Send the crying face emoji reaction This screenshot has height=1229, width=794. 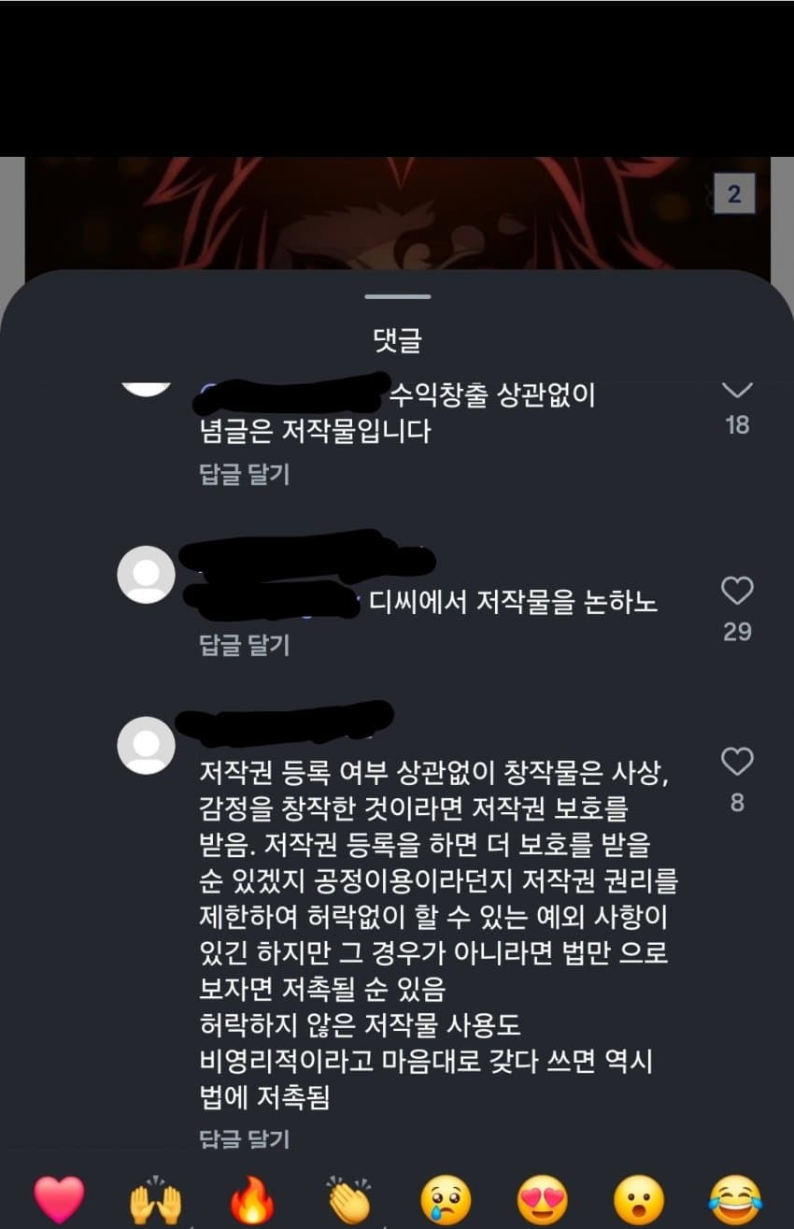tap(446, 1199)
